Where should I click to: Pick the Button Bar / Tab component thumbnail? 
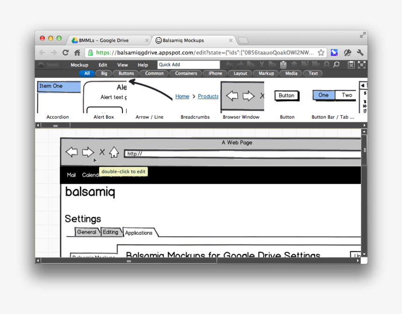click(x=334, y=95)
